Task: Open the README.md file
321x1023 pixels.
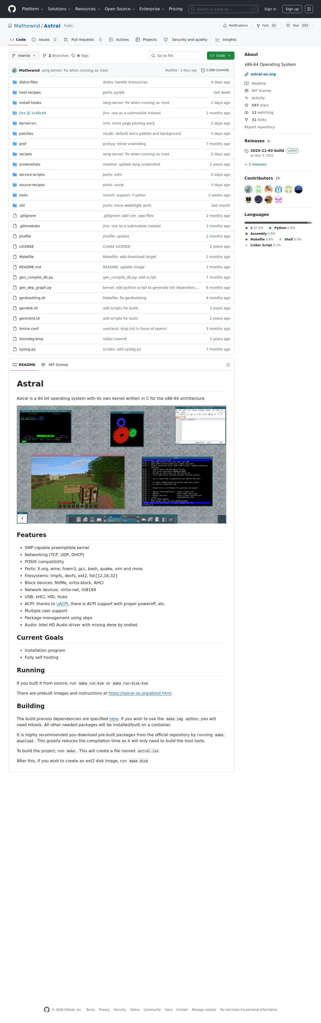Action: pos(30,267)
